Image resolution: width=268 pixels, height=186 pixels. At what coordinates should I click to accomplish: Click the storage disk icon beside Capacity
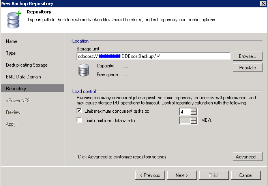(x=84, y=71)
